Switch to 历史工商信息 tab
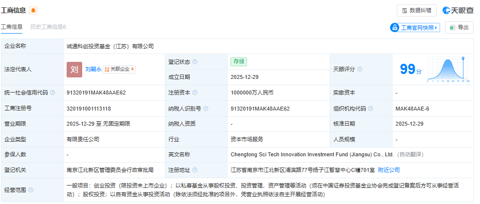 click(x=48, y=27)
